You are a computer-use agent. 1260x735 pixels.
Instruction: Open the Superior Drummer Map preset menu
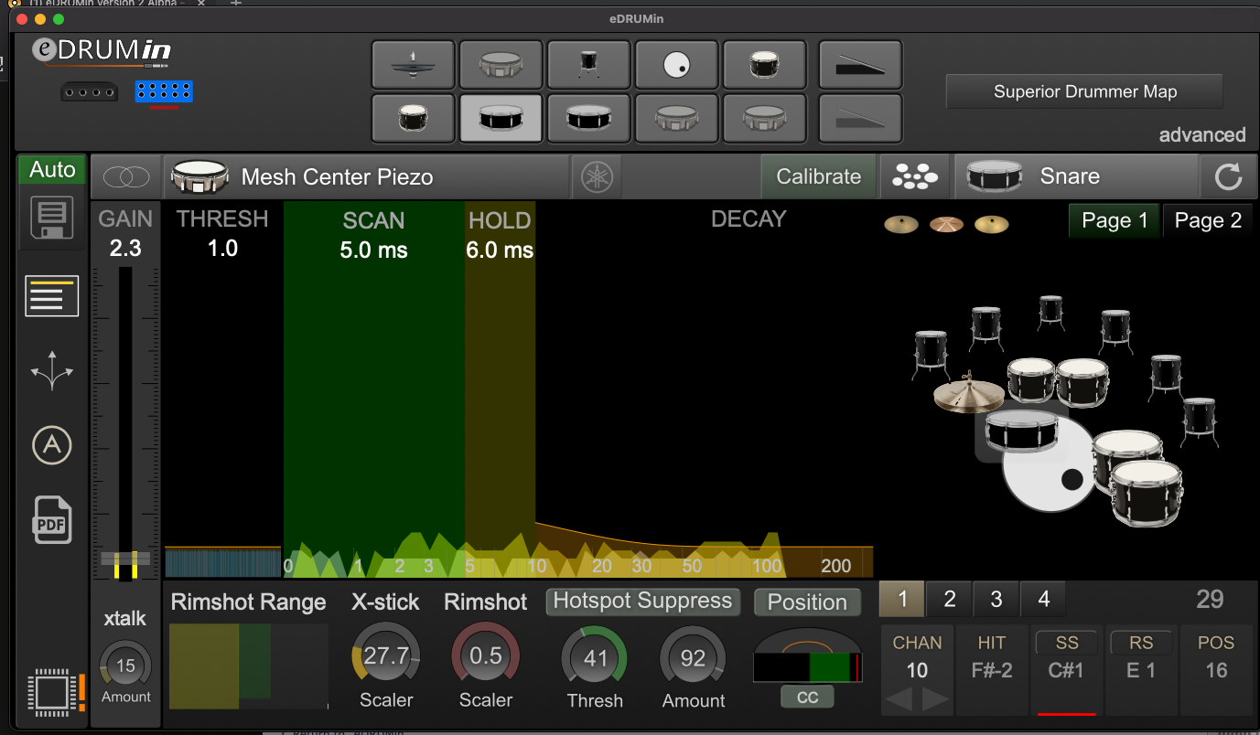click(x=1084, y=91)
